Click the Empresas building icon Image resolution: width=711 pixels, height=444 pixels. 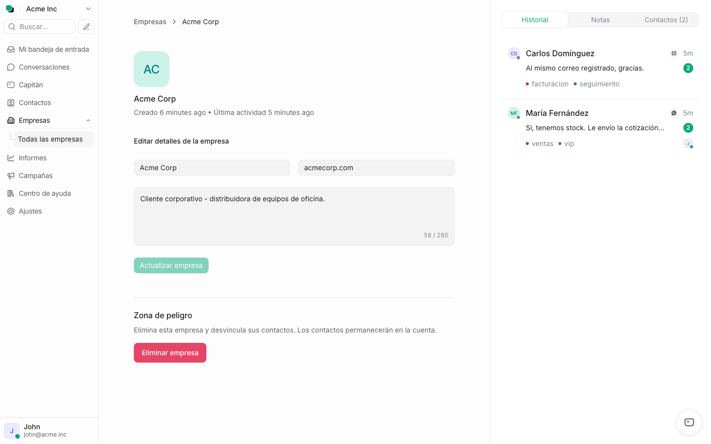click(x=11, y=120)
